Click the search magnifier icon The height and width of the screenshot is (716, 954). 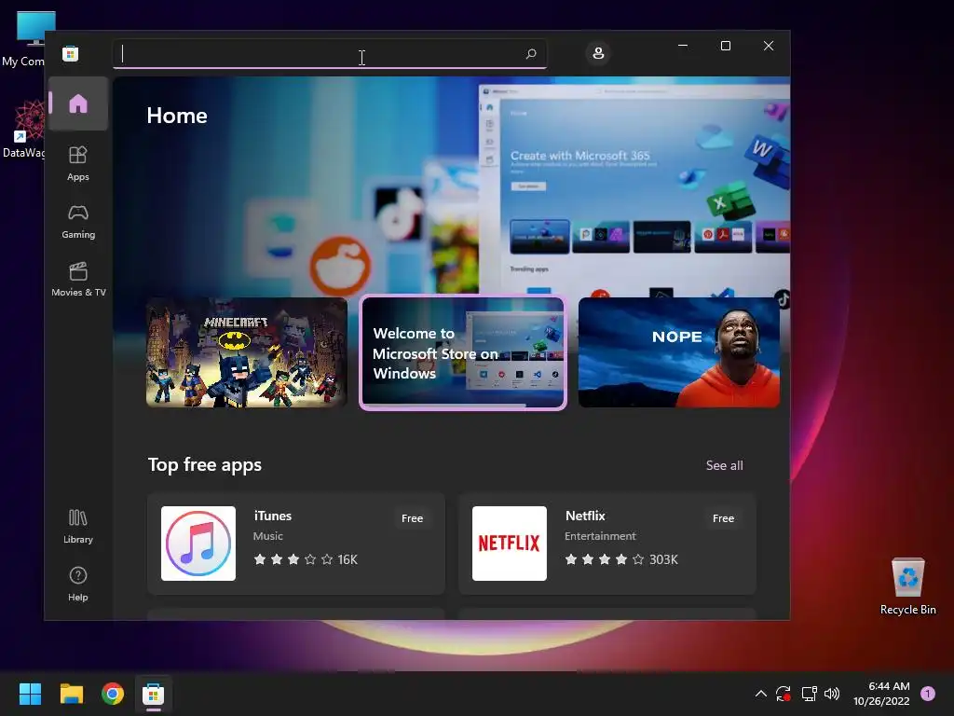click(530, 53)
